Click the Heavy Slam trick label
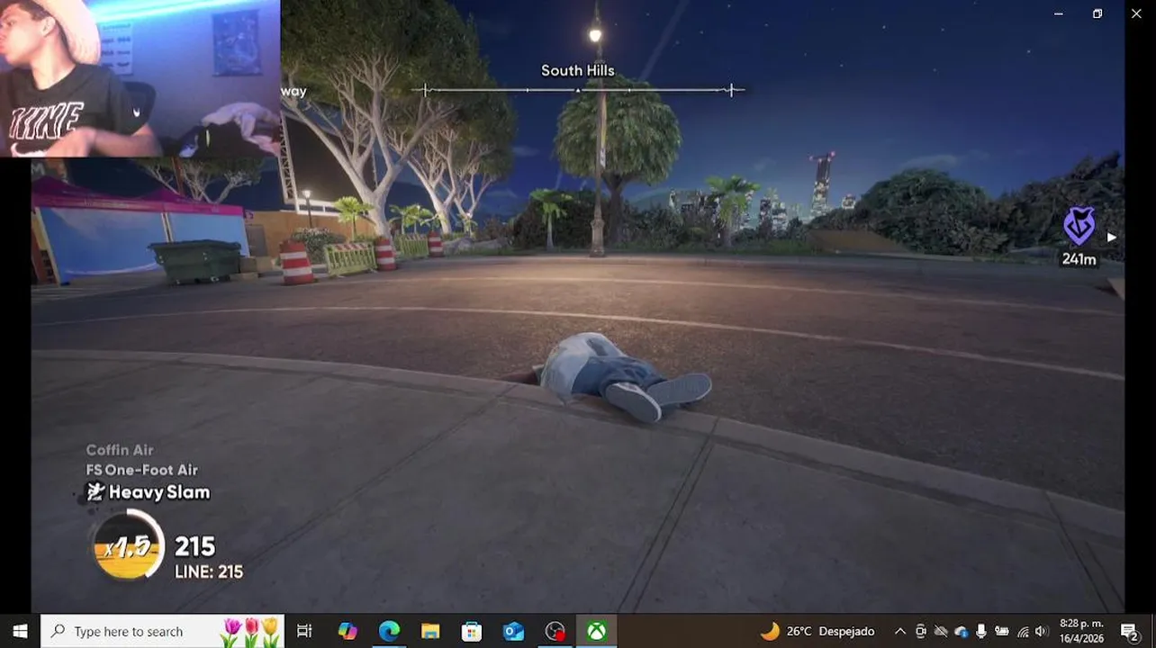This screenshot has width=1156, height=648. pyautogui.click(x=159, y=492)
